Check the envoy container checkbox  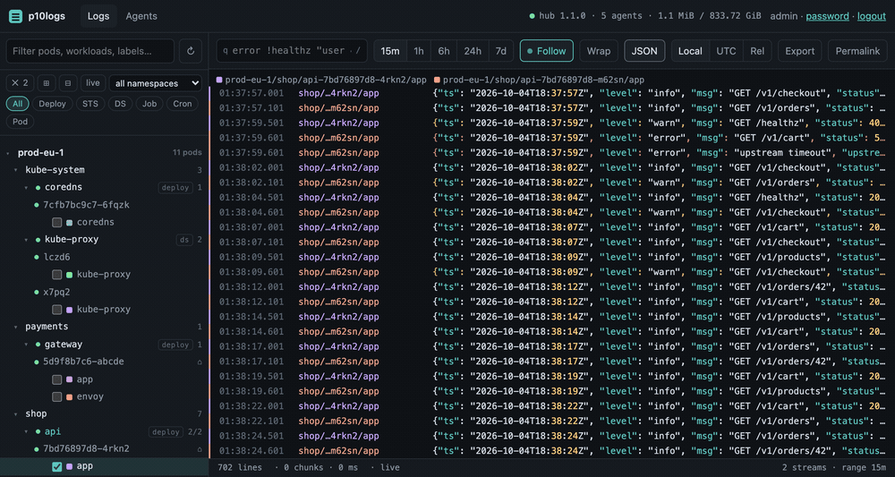pos(57,396)
